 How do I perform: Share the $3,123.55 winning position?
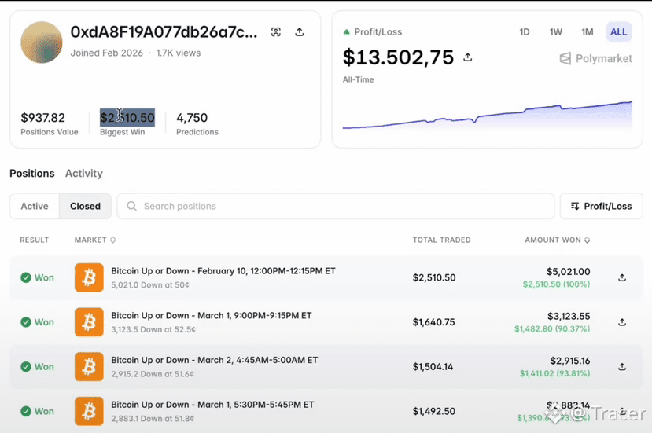point(622,322)
